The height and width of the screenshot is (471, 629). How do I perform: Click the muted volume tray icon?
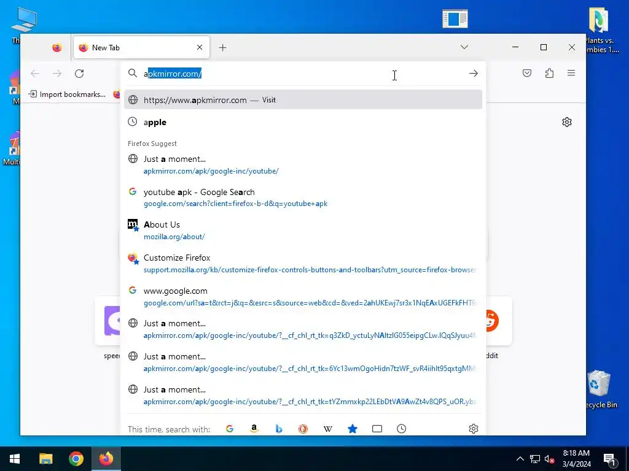coord(549,459)
